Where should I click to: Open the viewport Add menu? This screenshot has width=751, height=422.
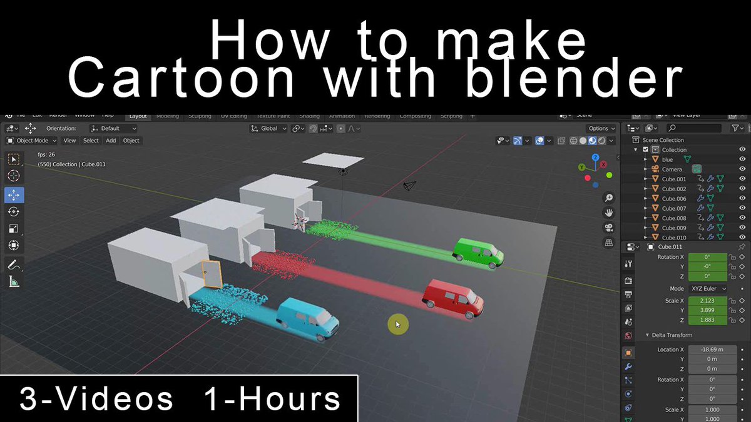click(111, 141)
